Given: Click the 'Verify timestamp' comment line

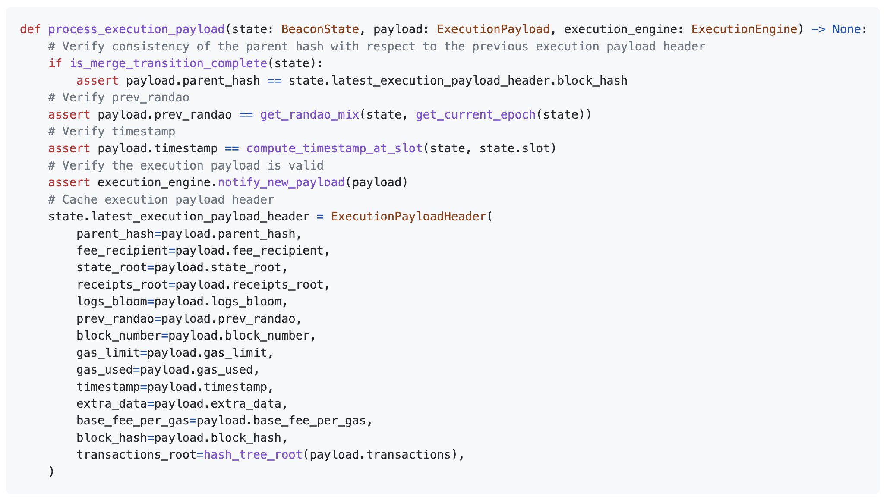Looking at the screenshot, I should click(112, 132).
